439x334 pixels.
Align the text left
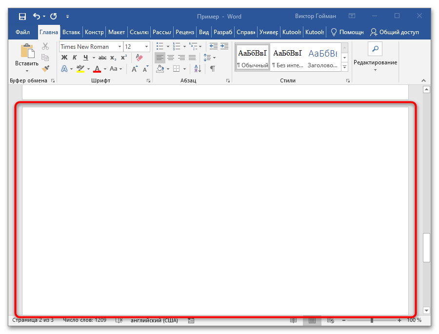[160, 58]
